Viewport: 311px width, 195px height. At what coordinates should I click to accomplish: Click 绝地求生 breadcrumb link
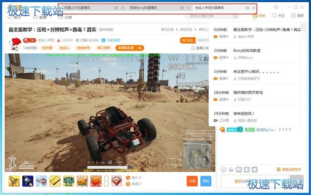pos(186,30)
